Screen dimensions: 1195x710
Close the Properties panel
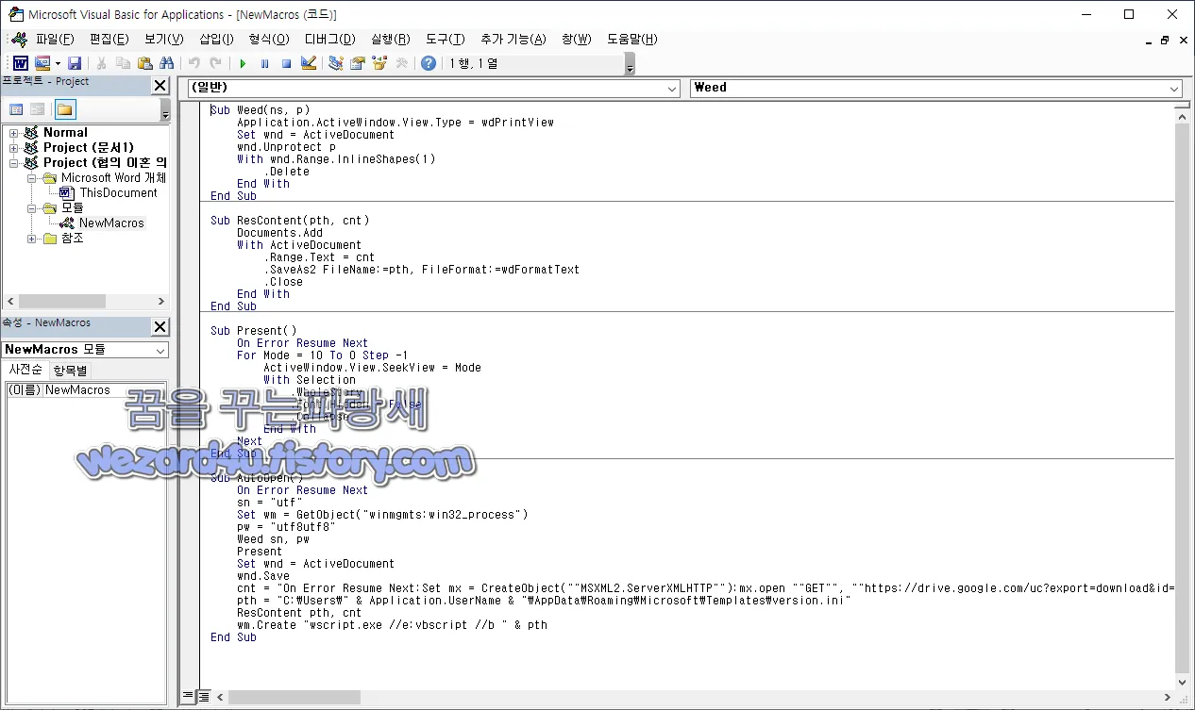coord(160,326)
